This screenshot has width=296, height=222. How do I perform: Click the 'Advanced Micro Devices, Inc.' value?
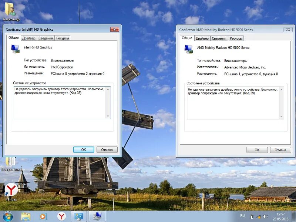pyautogui.click(x=245, y=67)
